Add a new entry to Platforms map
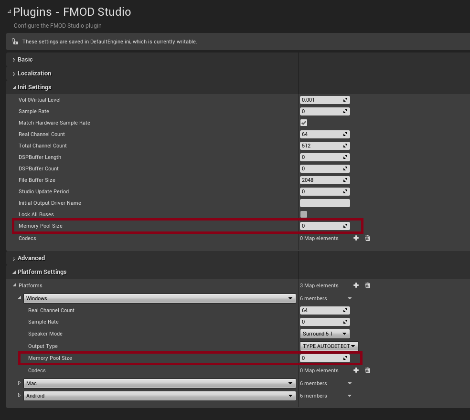 (x=356, y=285)
